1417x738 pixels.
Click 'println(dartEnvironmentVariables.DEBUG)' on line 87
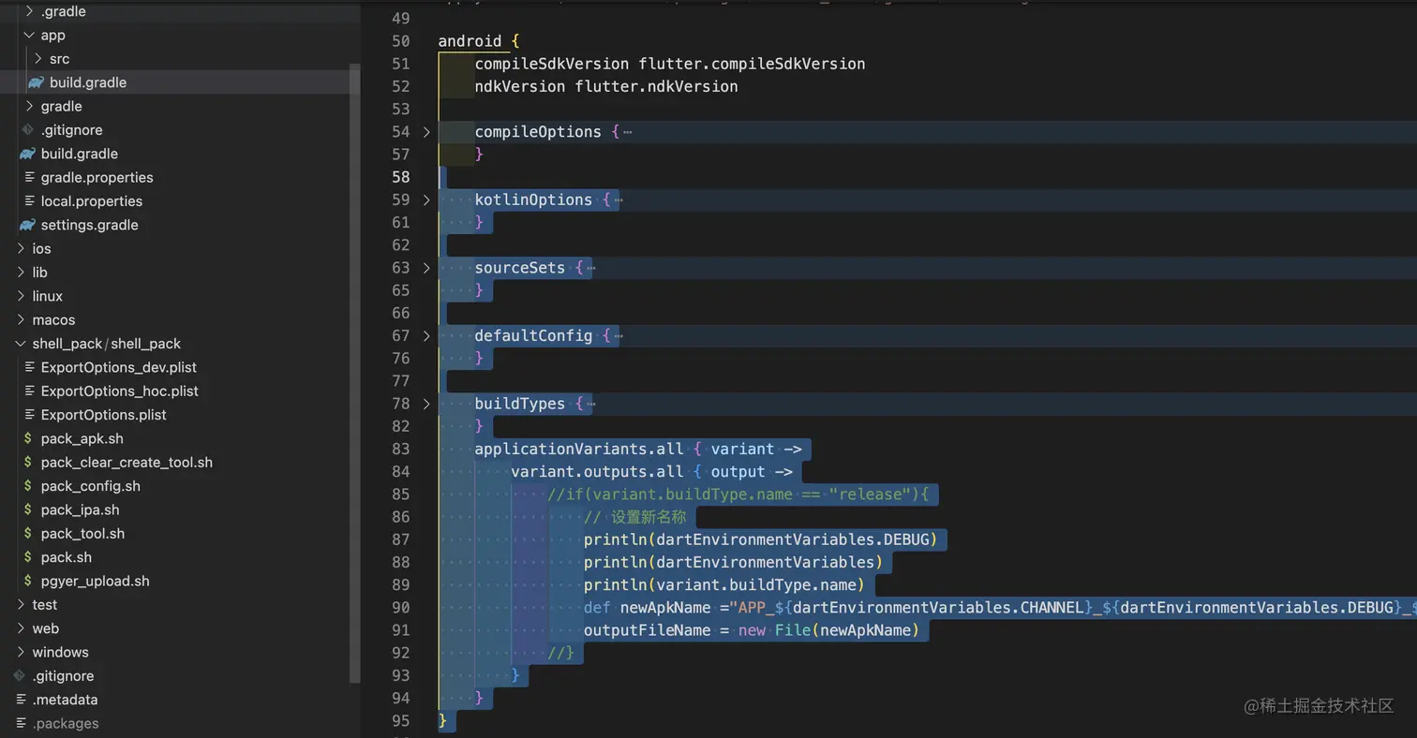coord(760,539)
